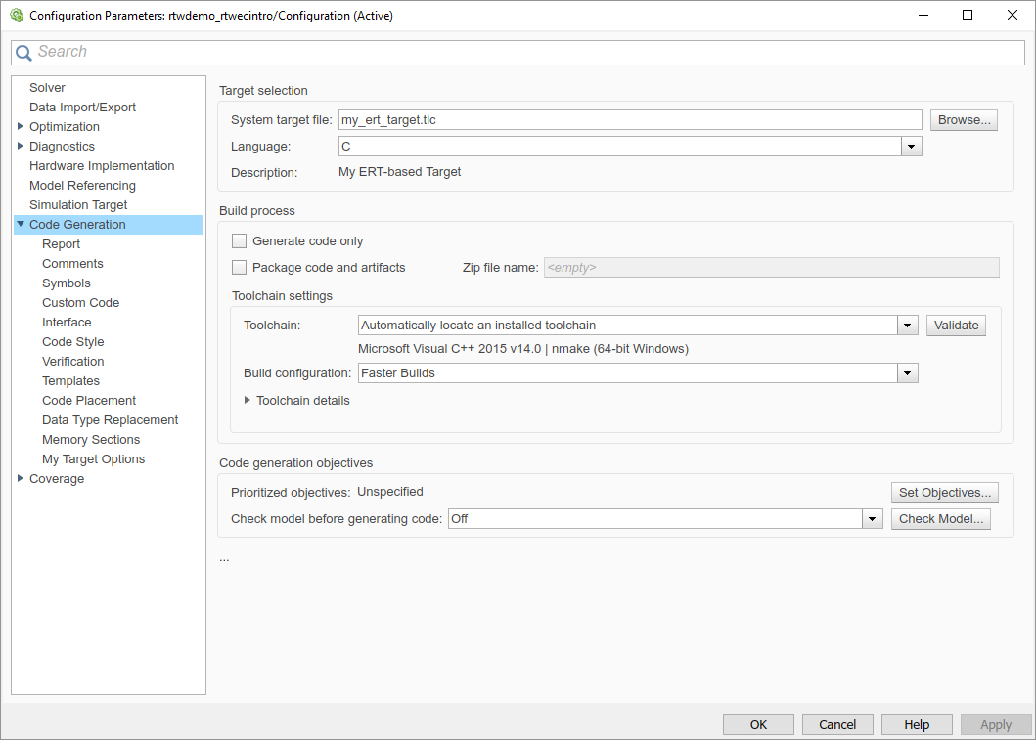Click the Set Objectives button
Image resolution: width=1036 pixels, height=740 pixels.
coord(945,493)
